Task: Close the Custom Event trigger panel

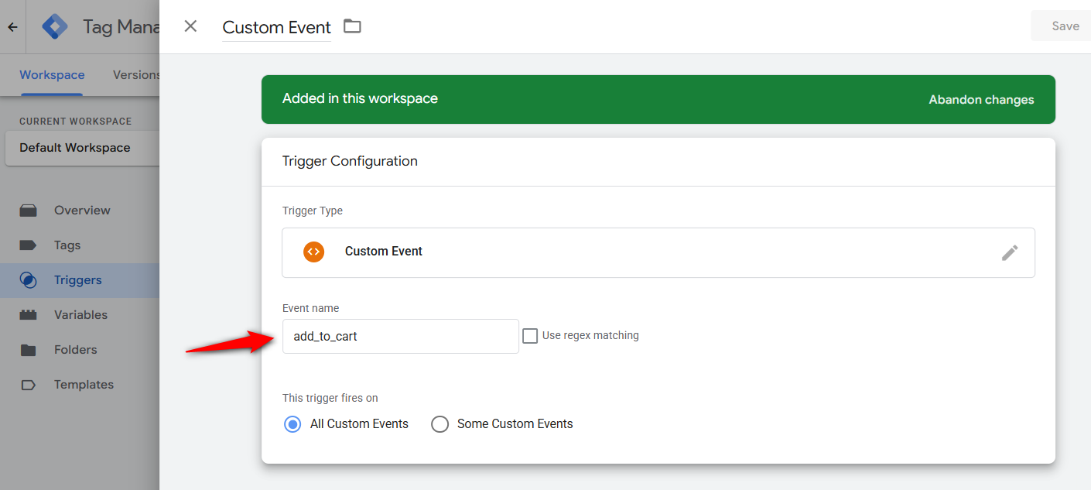Action: [x=190, y=26]
